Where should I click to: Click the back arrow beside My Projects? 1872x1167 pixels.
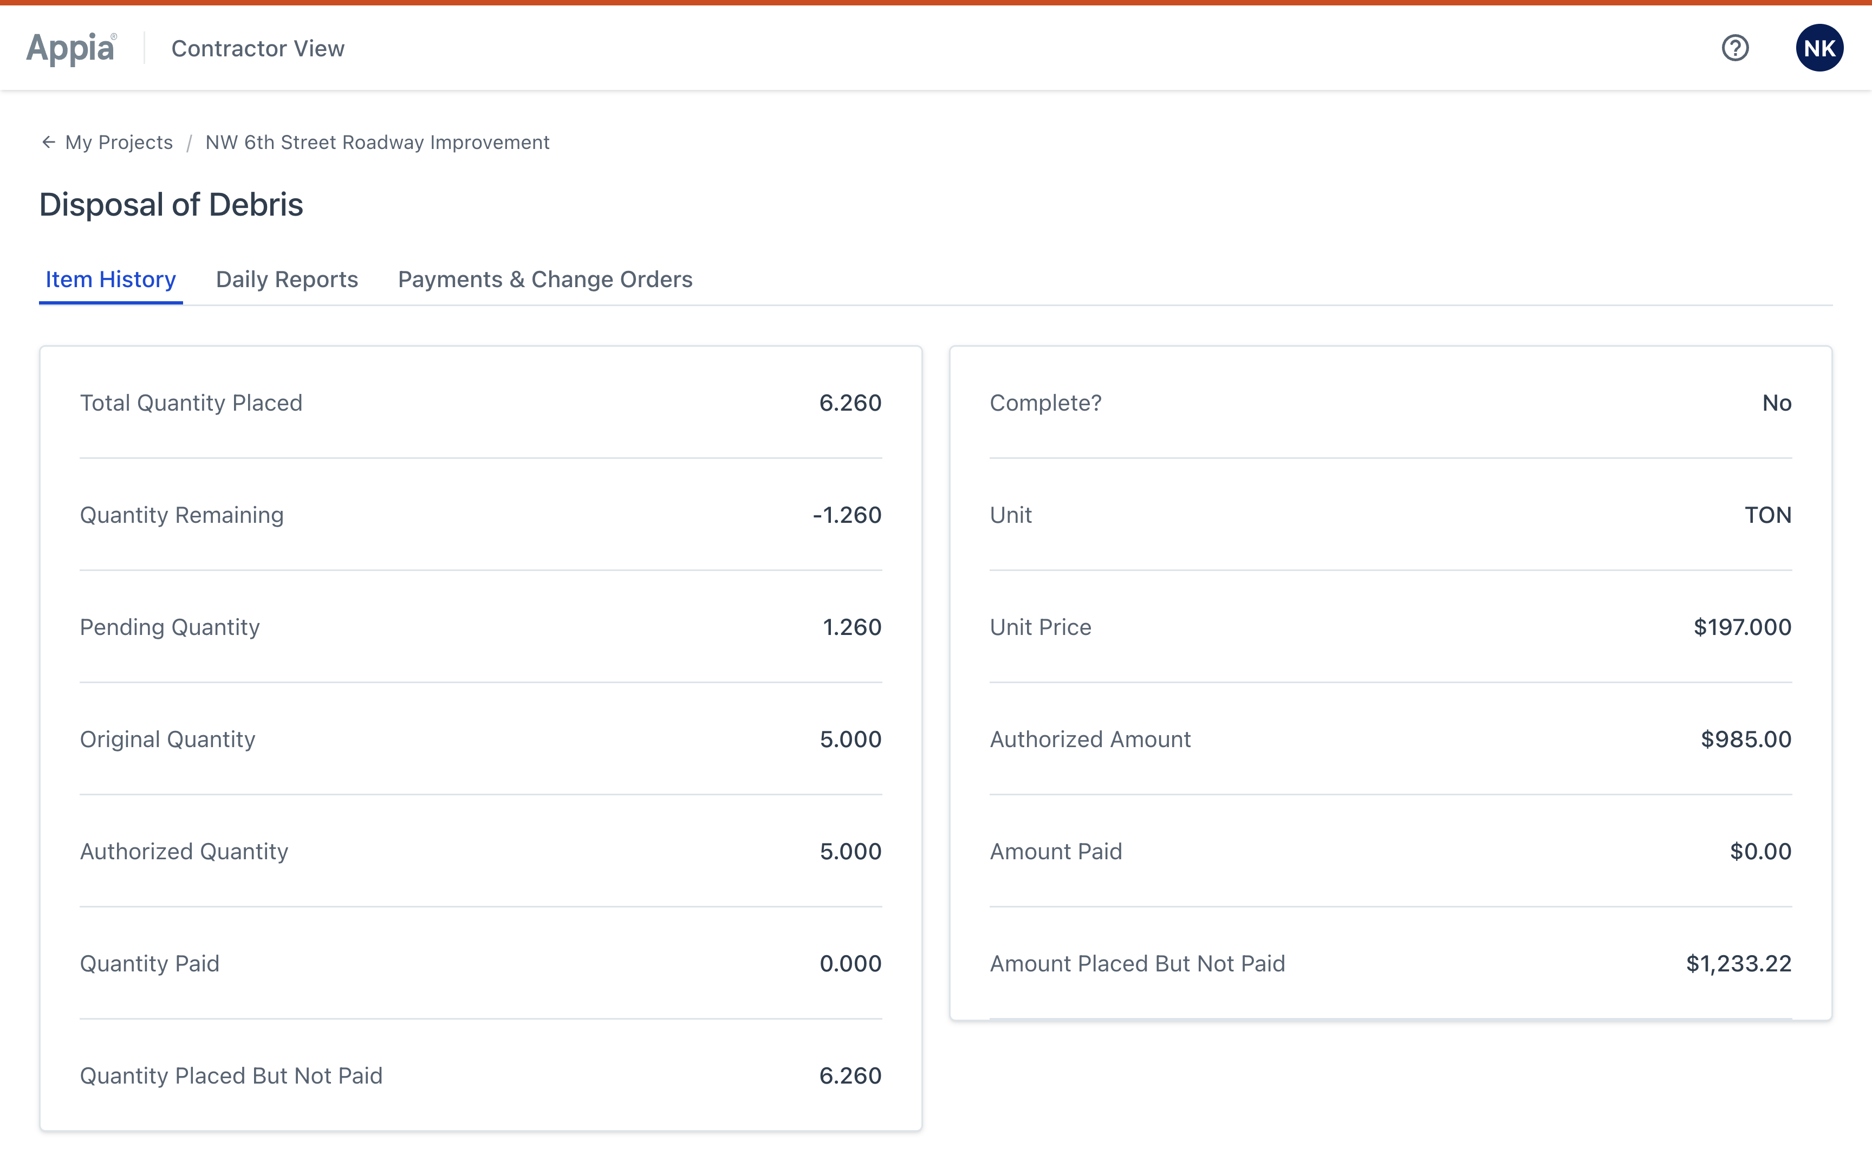tap(49, 142)
